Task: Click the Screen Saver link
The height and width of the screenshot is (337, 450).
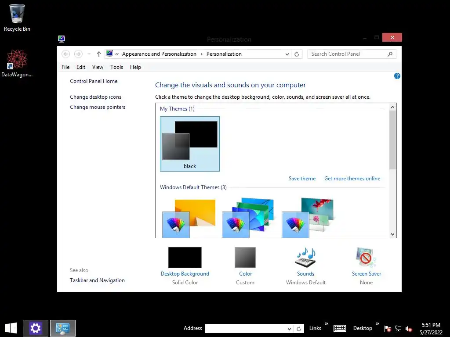Action: [367, 274]
